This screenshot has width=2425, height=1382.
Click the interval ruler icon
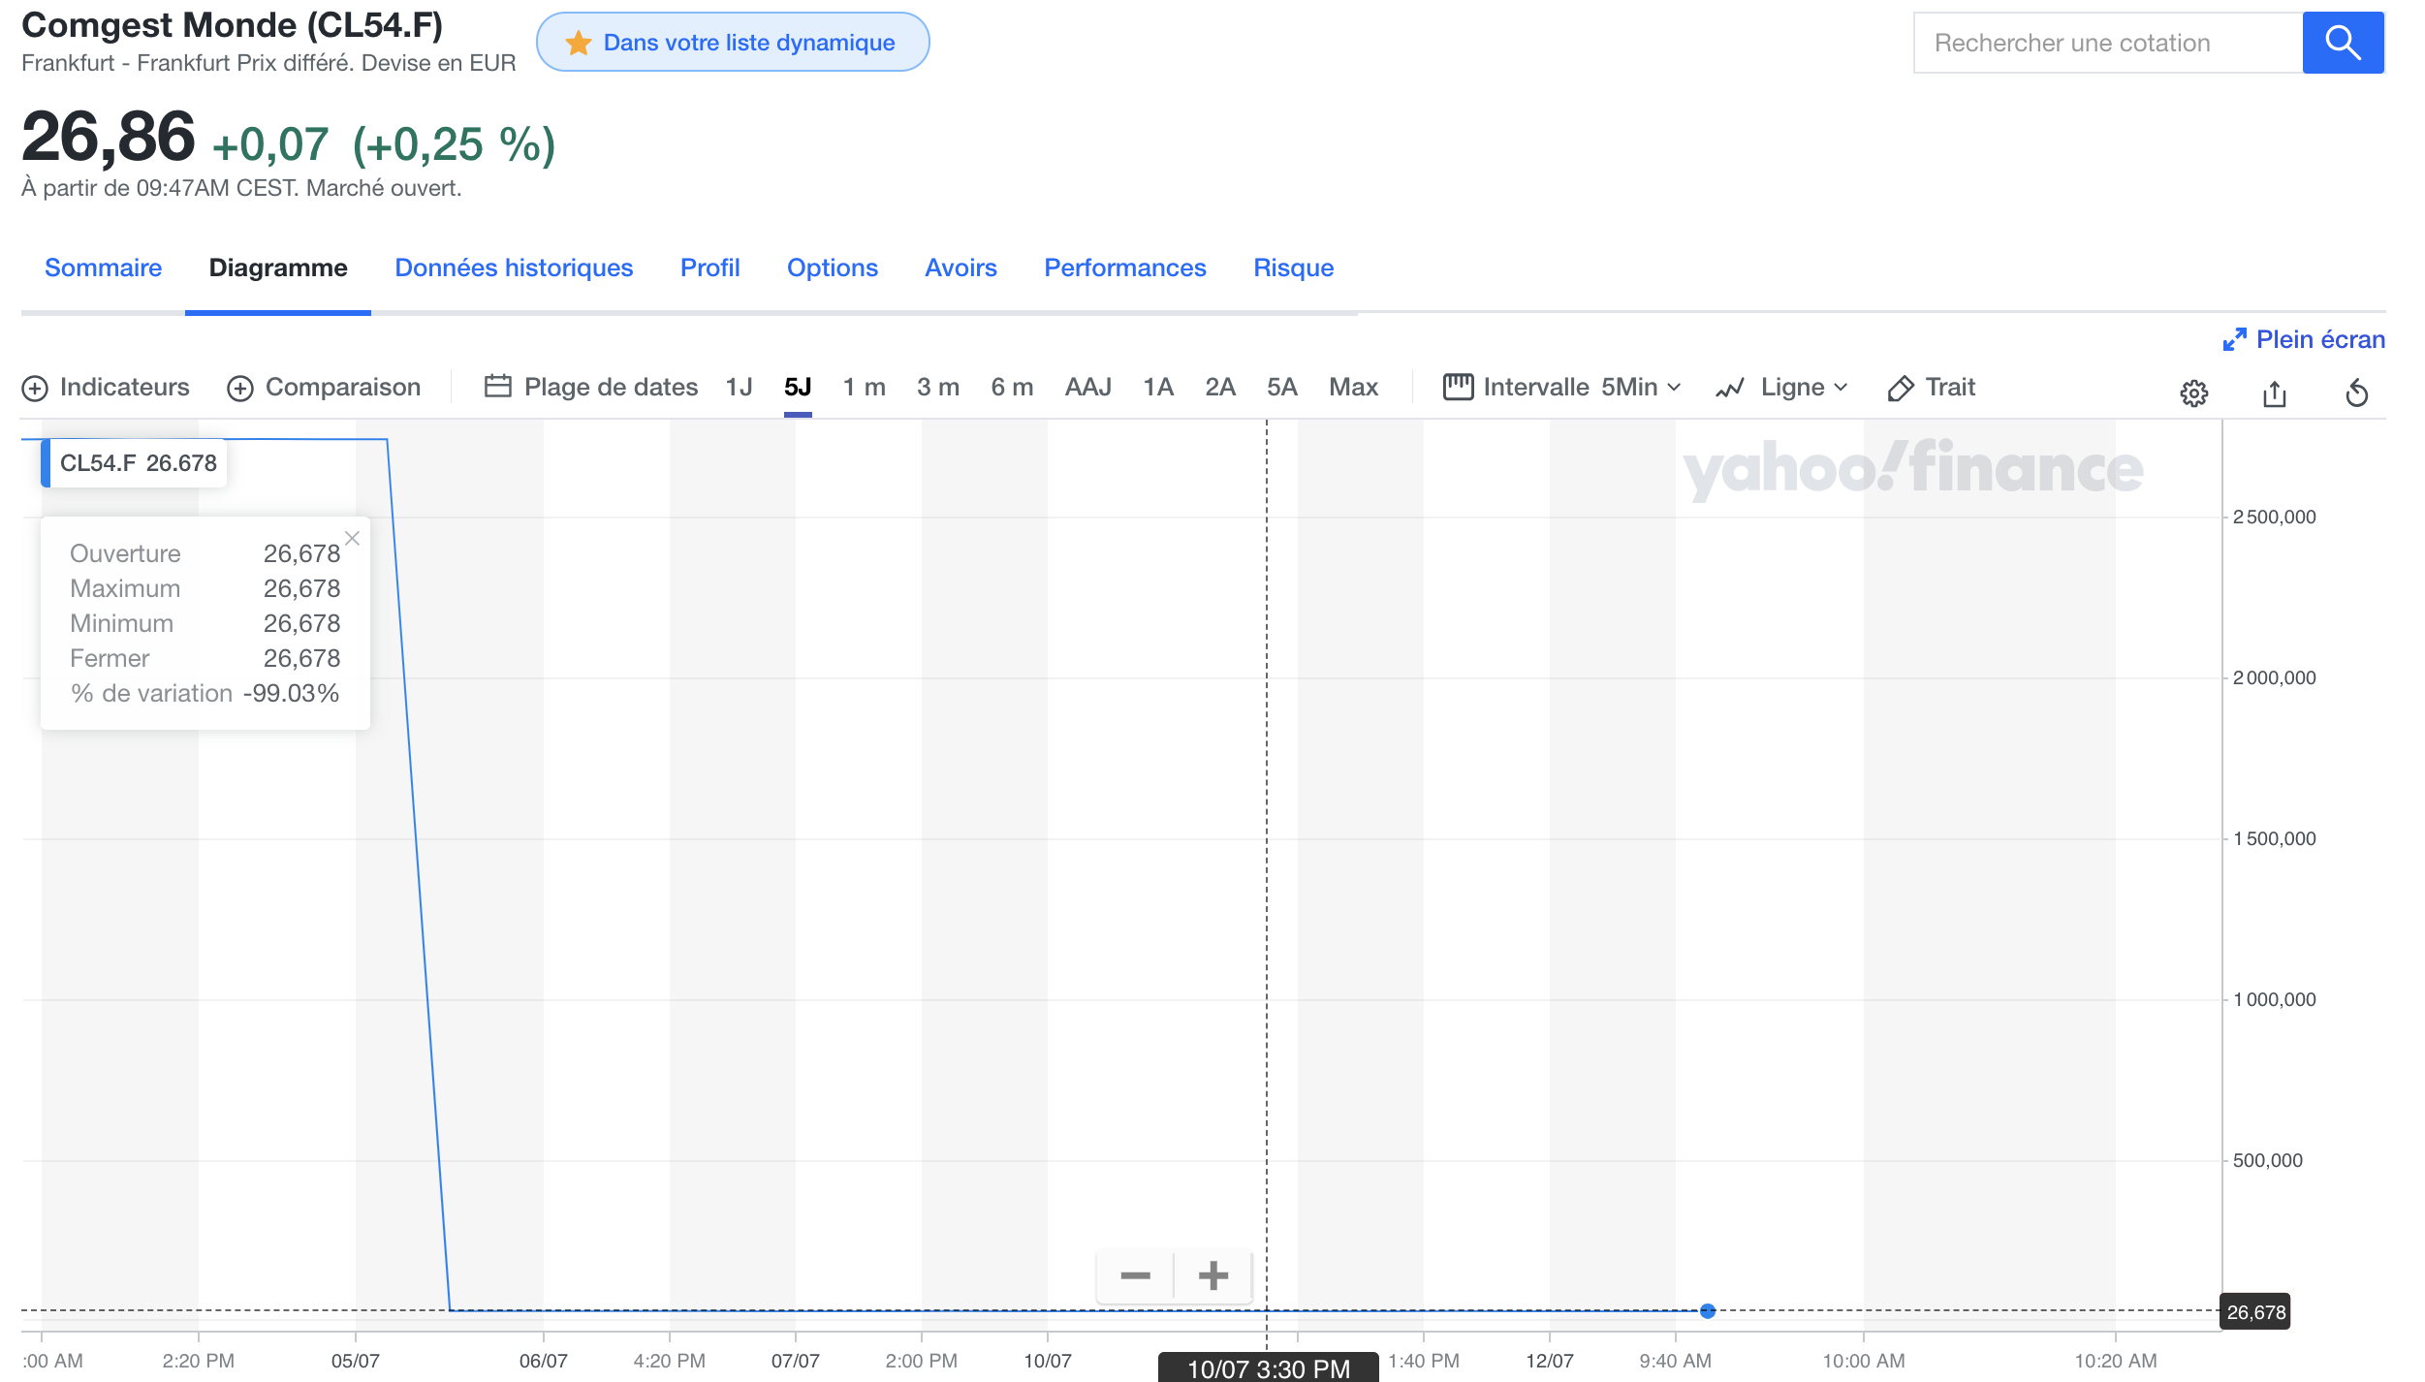point(1458,387)
